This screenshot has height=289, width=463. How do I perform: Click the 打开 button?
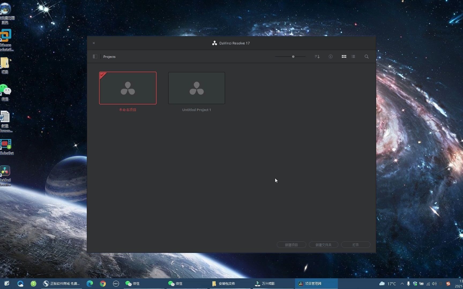[356, 245]
